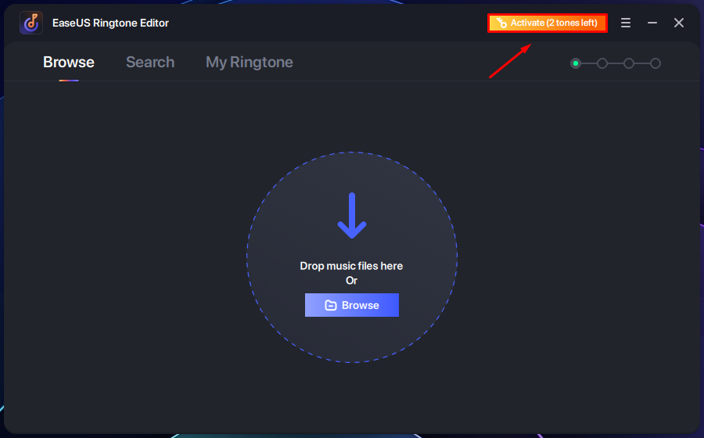The width and height of the screenshot is (704, 438).
Task: Go to the My Ringtone tab
Action: tap(249, 63)
